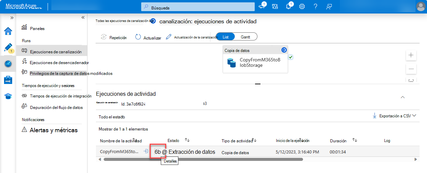Click Actualizar to refresh runs

tap(148, 38)
